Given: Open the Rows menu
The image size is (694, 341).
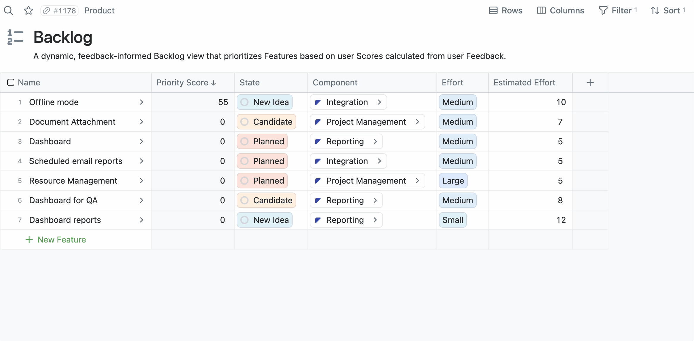Looking at the screenshot, I should click(505, 11).
